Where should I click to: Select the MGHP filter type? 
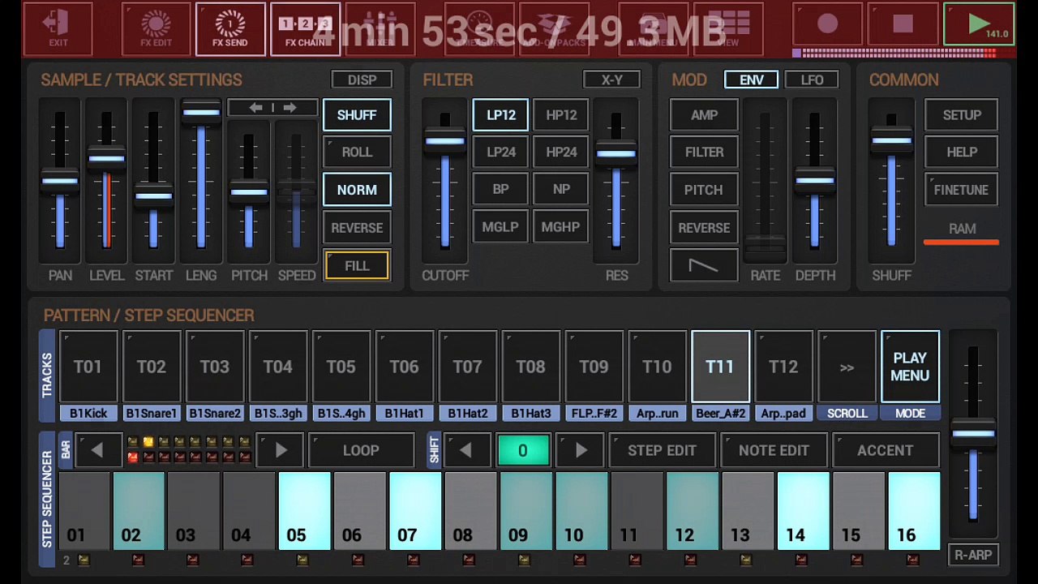click(x=561, y=227)
